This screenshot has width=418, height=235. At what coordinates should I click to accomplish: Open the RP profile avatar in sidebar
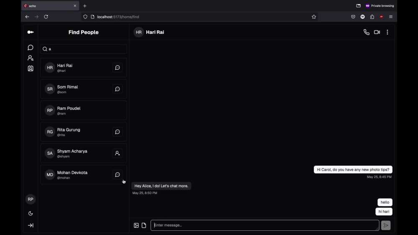pyautogui.click(x=31, y=200)
